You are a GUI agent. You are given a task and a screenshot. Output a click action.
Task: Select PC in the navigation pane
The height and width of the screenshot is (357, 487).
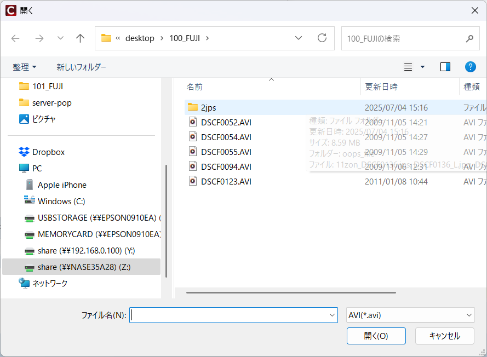point(37,168)
